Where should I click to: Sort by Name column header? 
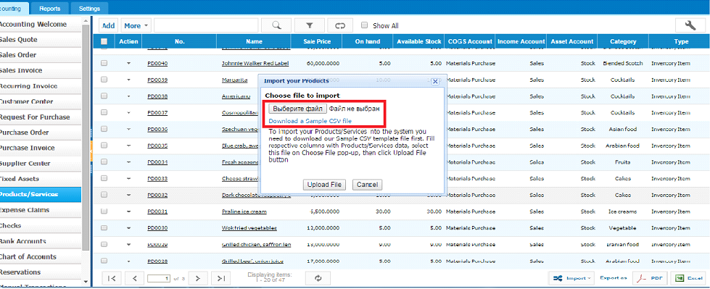click(x=254, y=41)
